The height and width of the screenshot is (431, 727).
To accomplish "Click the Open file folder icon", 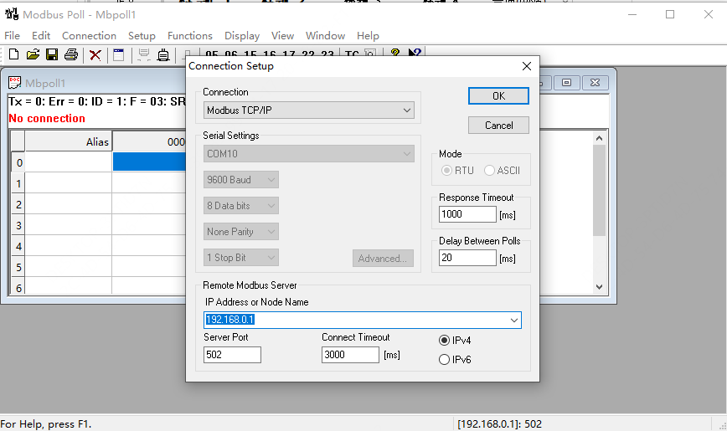I will pyautogui.click(x=33, y=54).
